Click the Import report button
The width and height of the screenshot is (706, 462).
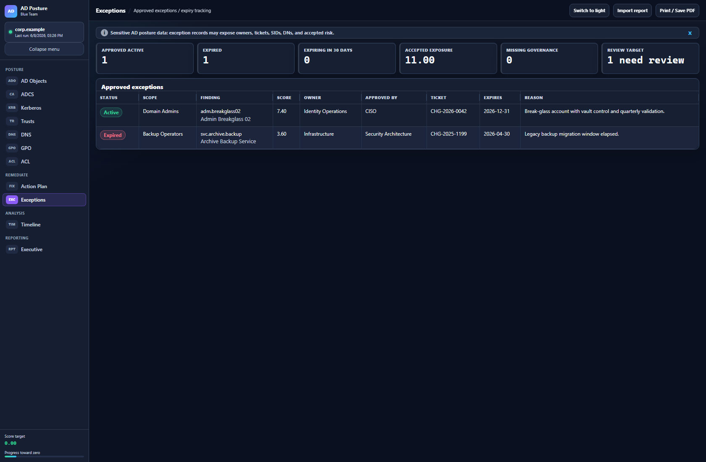click(632, 10)
